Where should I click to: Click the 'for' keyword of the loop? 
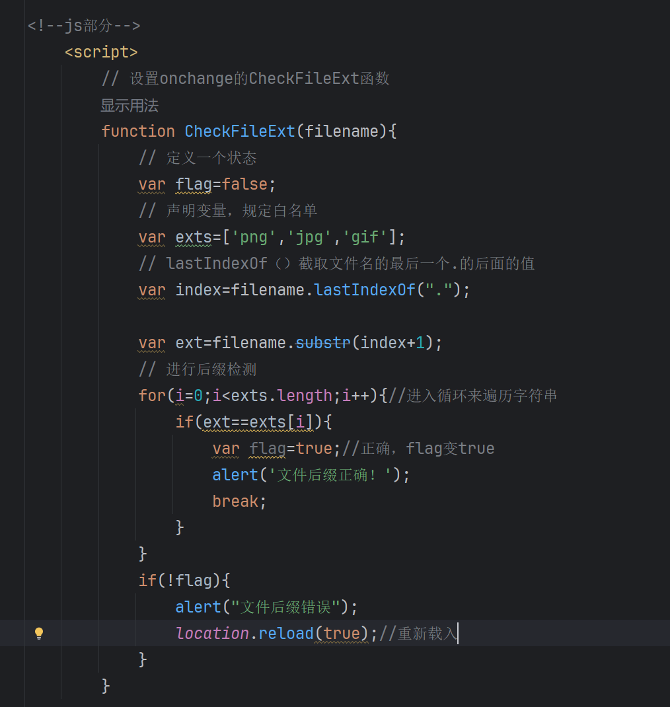coord(152,395)
